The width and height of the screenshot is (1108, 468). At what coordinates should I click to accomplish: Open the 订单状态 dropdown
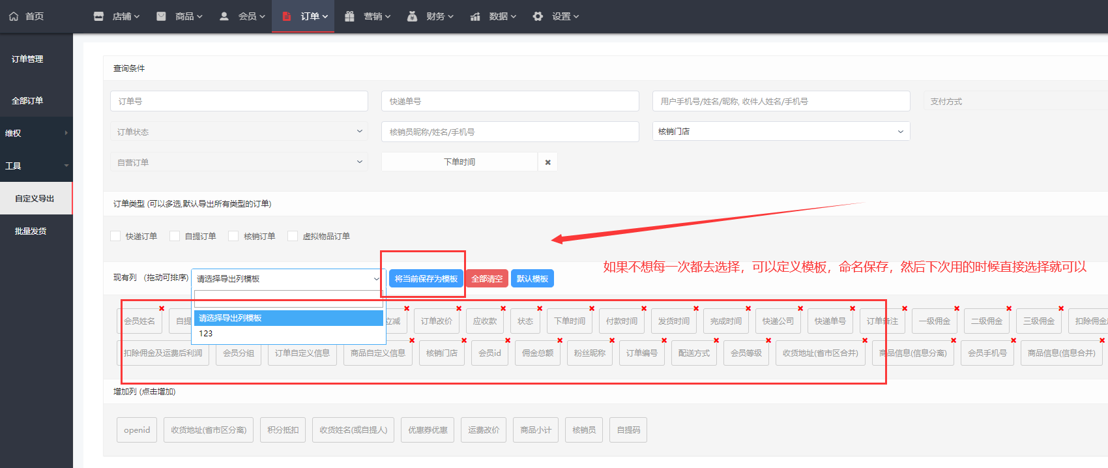[239, 132]
